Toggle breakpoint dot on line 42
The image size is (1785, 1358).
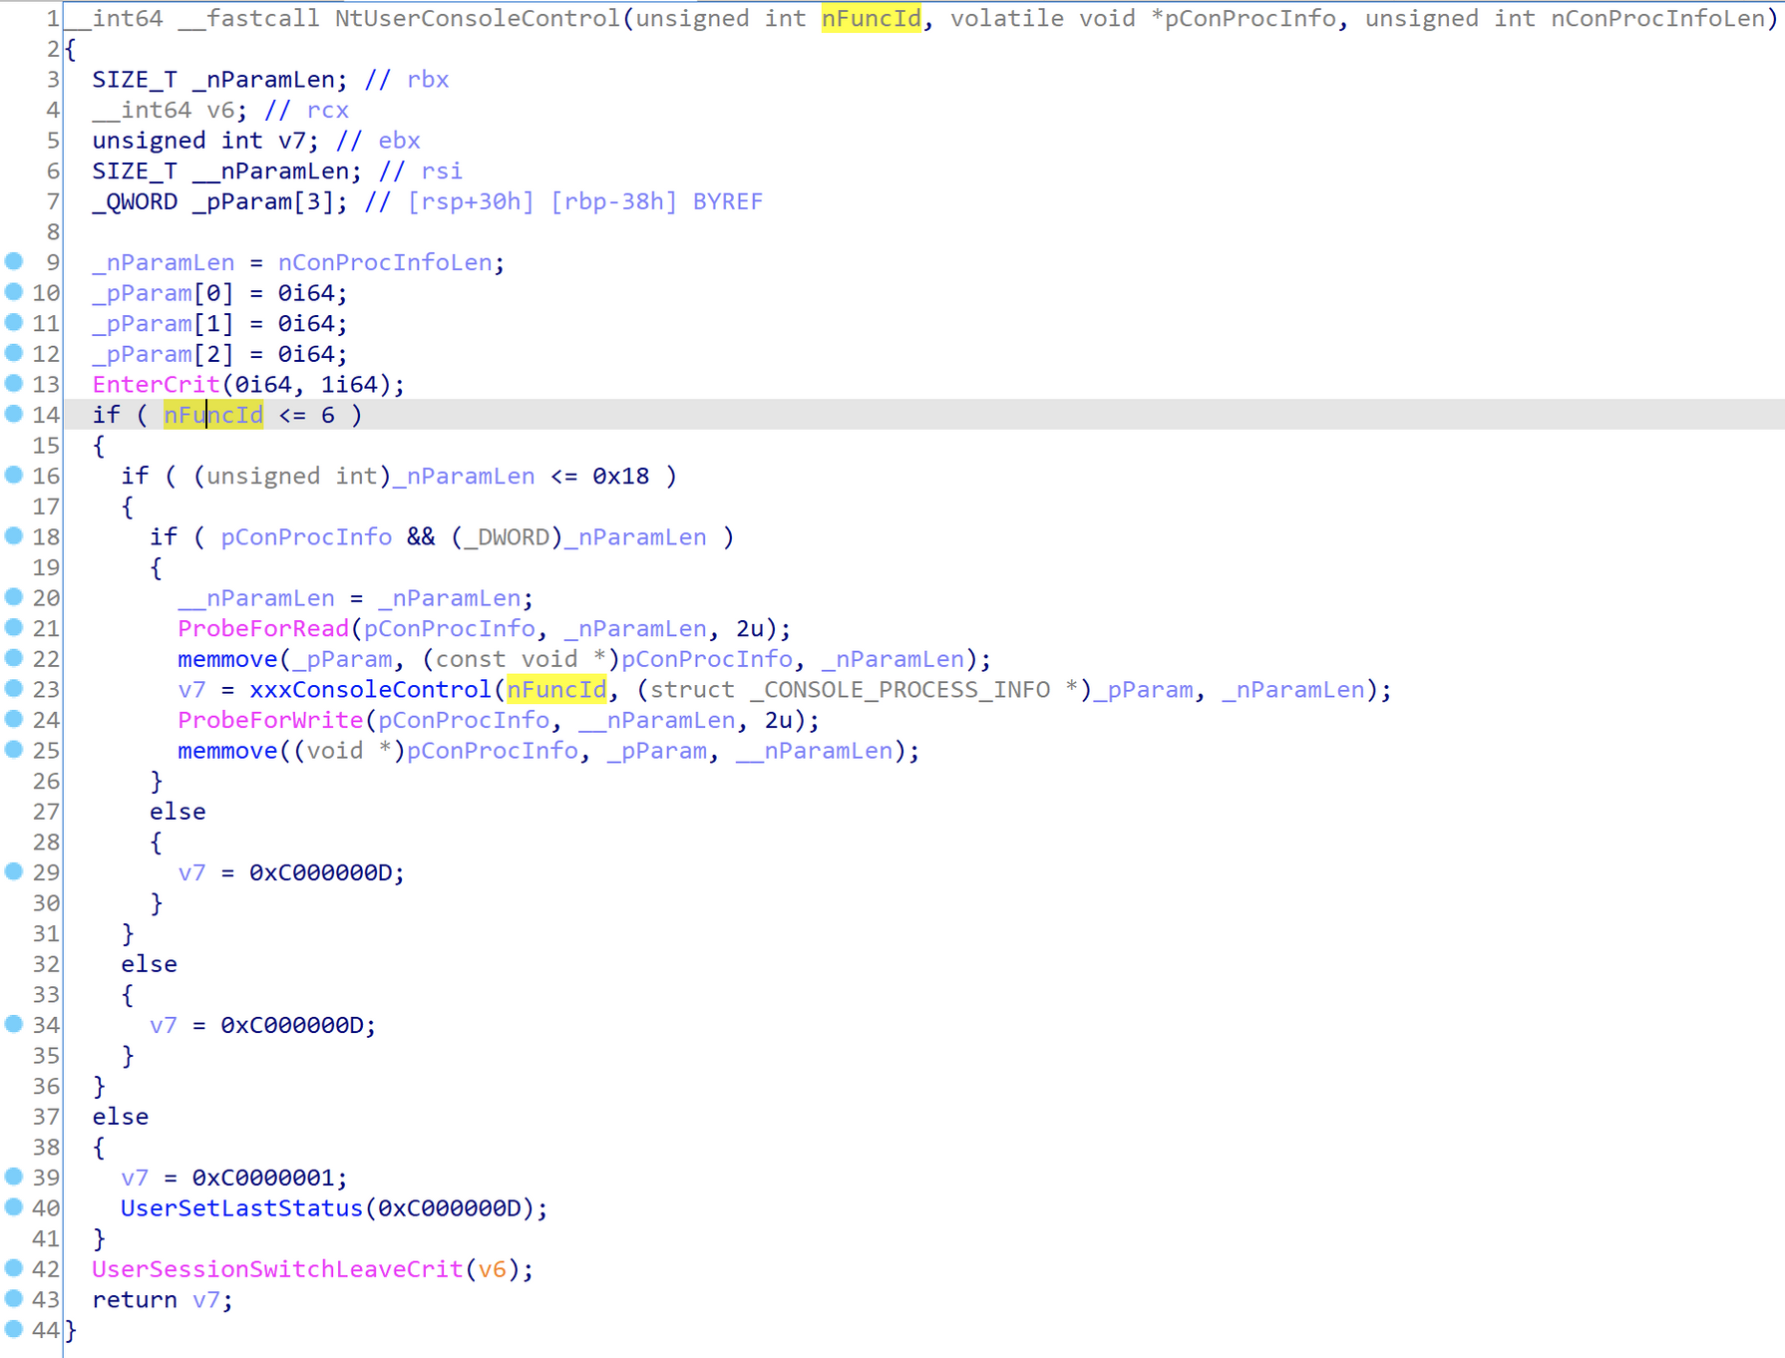click(14, 1269)
